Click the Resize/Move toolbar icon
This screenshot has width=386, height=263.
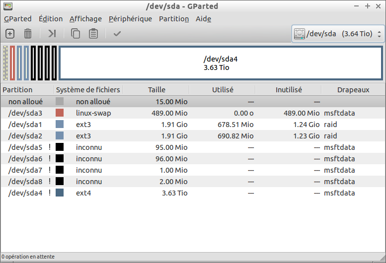52,33
